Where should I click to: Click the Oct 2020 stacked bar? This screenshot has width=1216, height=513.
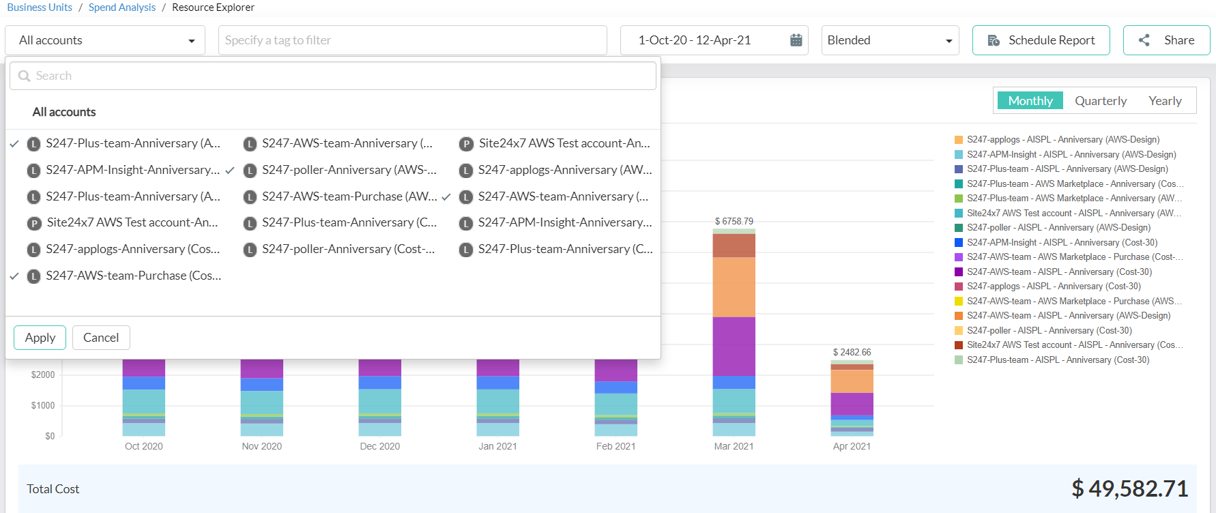pos(143,397)
